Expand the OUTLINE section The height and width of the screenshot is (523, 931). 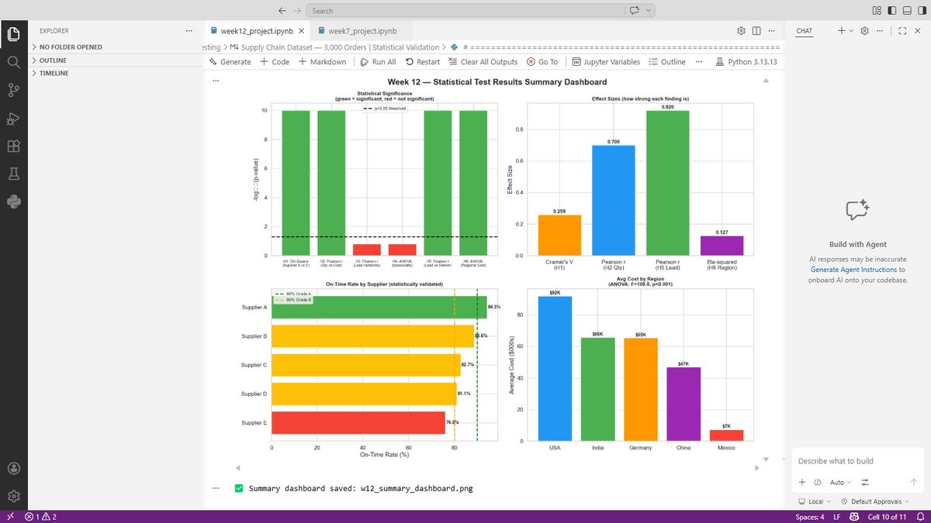(x=114, y=60)
